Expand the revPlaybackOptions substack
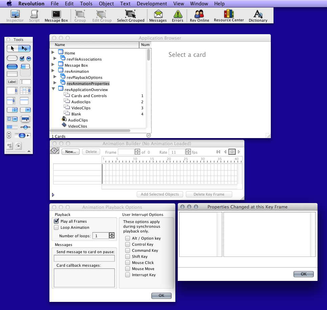This screenshot has width=327, height=310. pos(55,77)
